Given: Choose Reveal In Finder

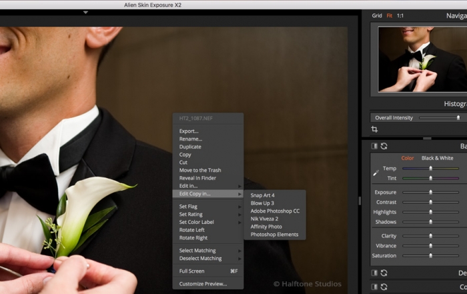Looking at the screenshot, I should pos(208,178).
